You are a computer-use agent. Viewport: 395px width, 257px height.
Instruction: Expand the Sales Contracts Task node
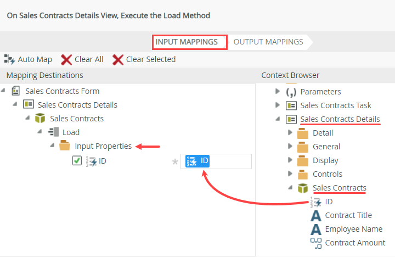278,105
